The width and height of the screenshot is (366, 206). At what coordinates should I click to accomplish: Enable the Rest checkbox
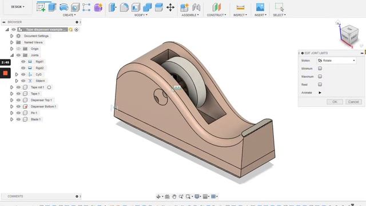click(320, 84)
